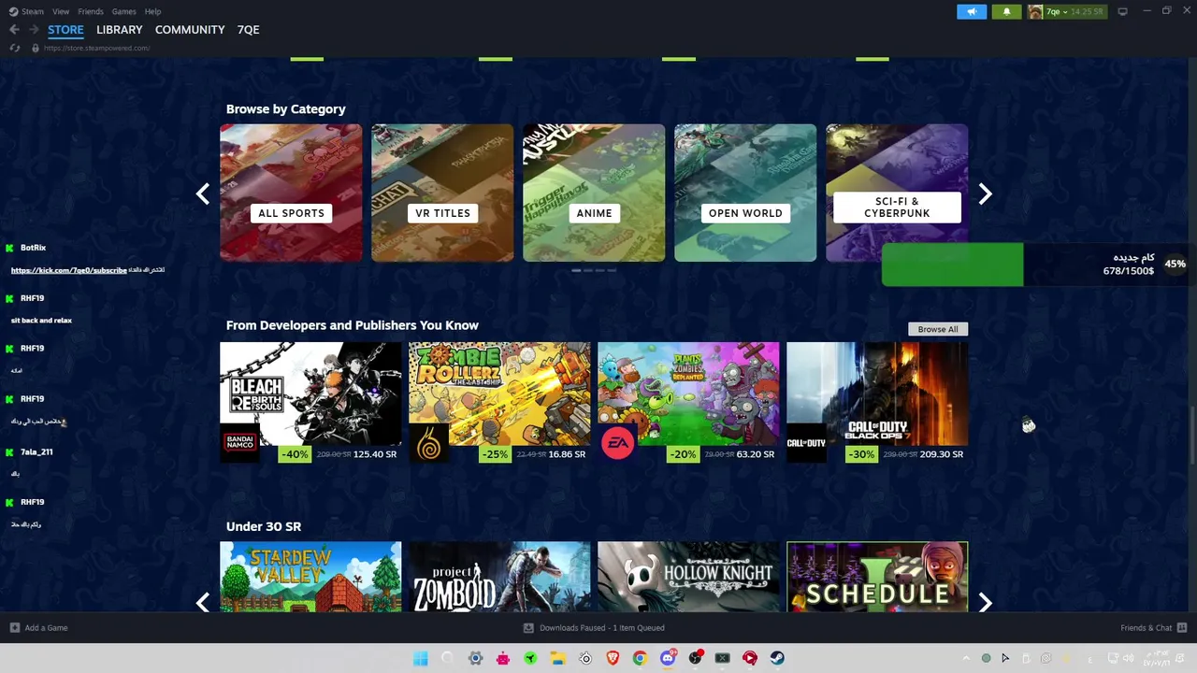Go forward with the right arrow icon

coord(34,30)
